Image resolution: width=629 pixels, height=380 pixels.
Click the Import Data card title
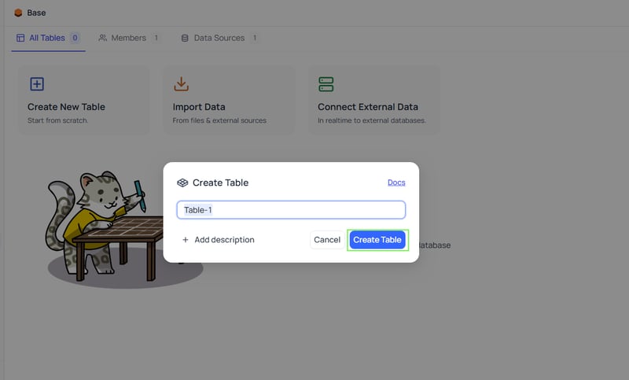tap(199, 107)
